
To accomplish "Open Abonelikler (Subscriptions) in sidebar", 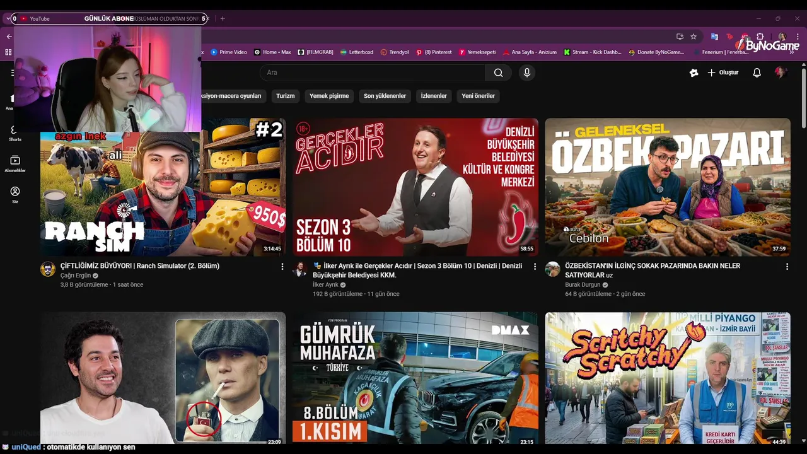I will 15,164.
